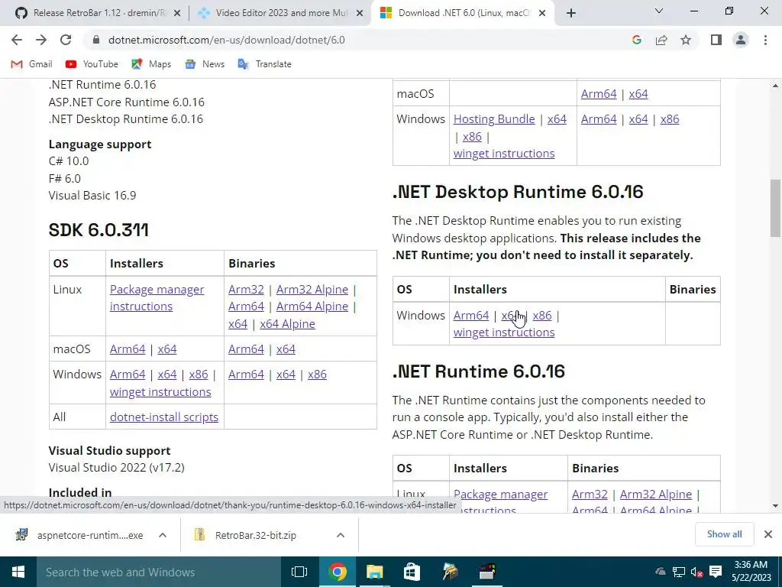
Task: Open the News bookmark
Action: [x=205, y=64]
